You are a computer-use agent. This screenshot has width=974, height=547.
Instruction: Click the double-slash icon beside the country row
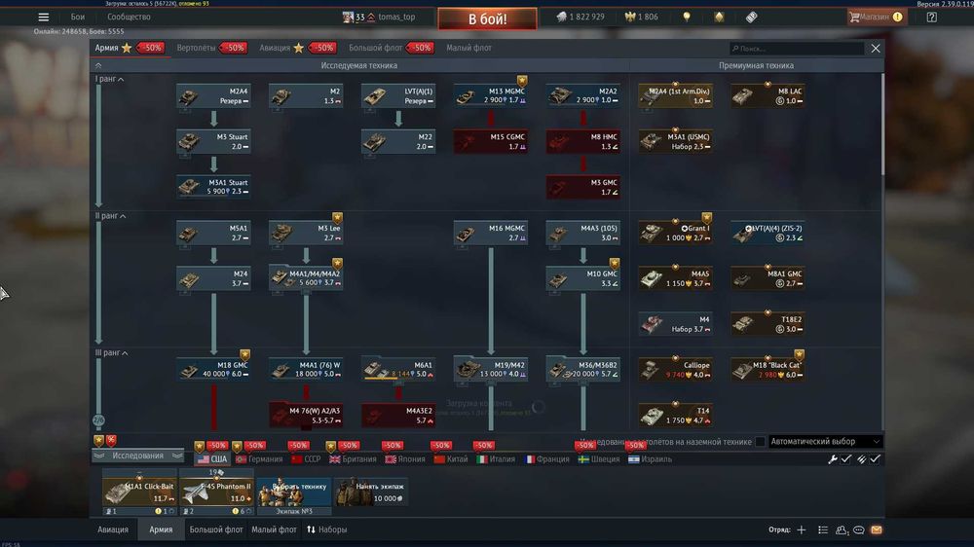pyautogui.click(x=862, y=458)
